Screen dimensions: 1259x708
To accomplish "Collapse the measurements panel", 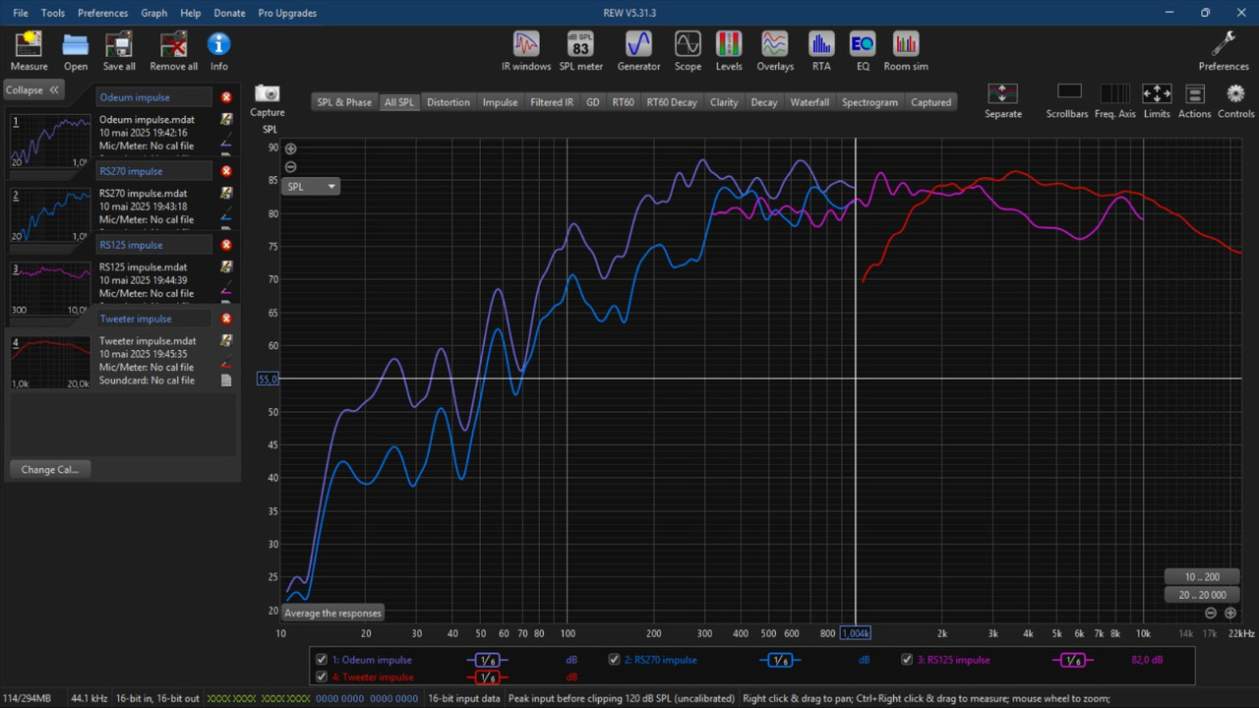I will tap(32, 89).
